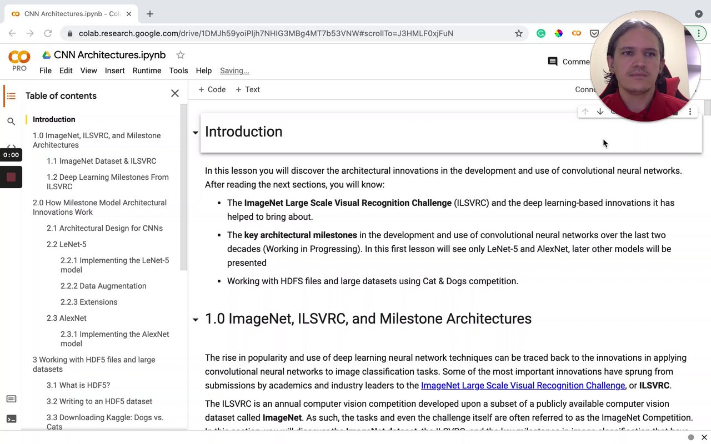Open ImageNet Large Scale Visual Recognition Challenge link
711x444 pixels.
coord(523,385)
